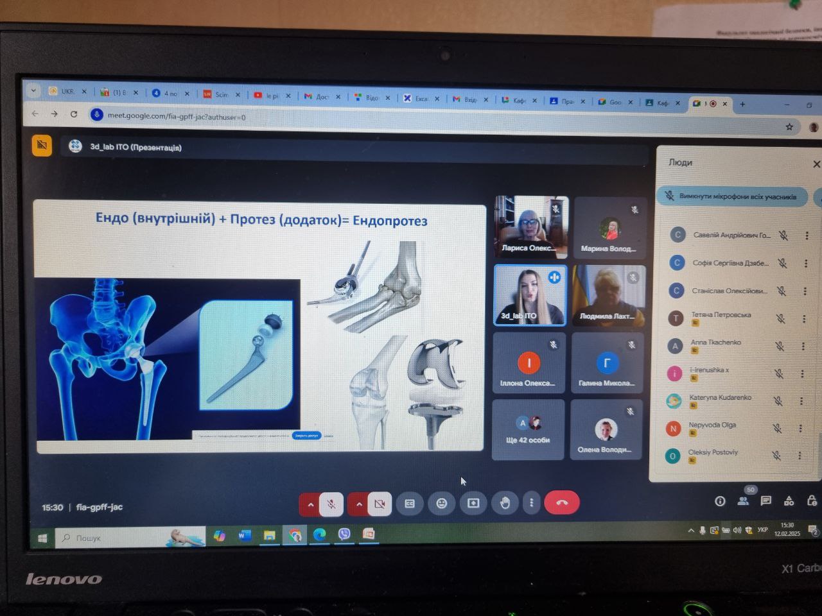Switch to the Exca browser tab
The image size is (822, 616).
point(421,99)
